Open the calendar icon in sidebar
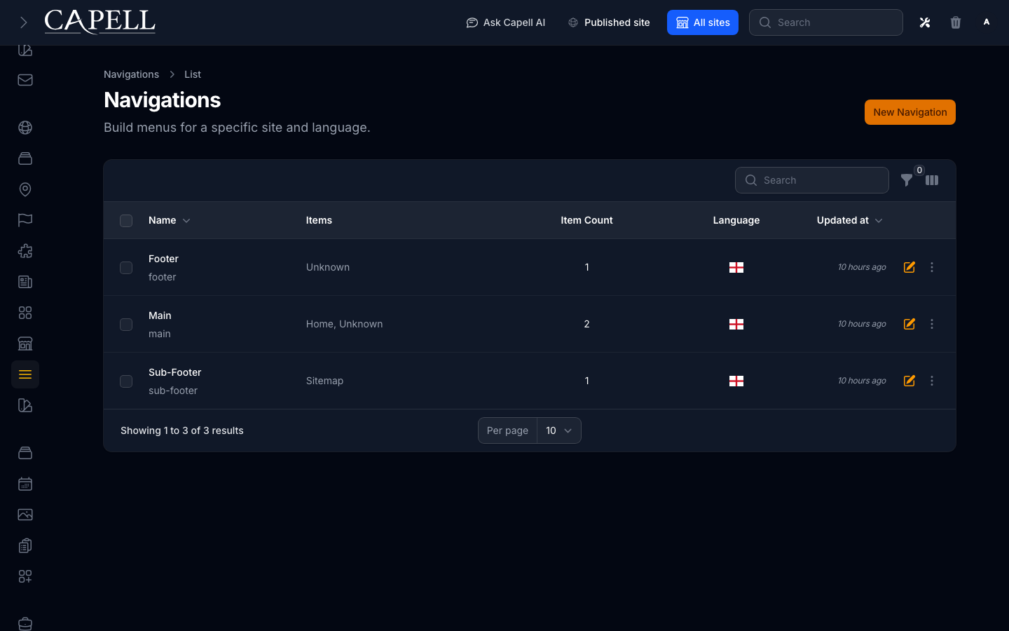 (x=25, y=484)
